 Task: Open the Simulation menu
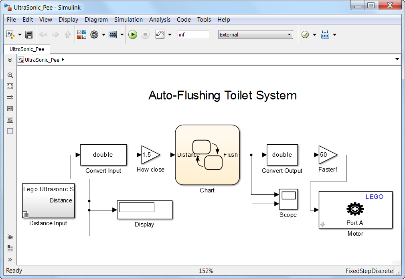coord(128,20)
